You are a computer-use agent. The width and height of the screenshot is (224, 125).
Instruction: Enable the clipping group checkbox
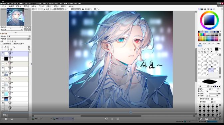(x=2, y=44)
